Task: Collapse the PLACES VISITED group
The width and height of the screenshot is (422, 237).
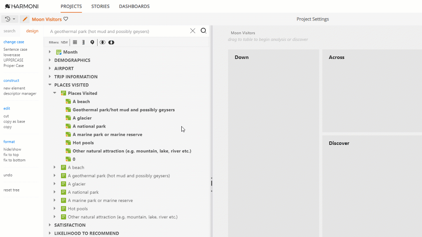Action: click(x=50, y=85)
